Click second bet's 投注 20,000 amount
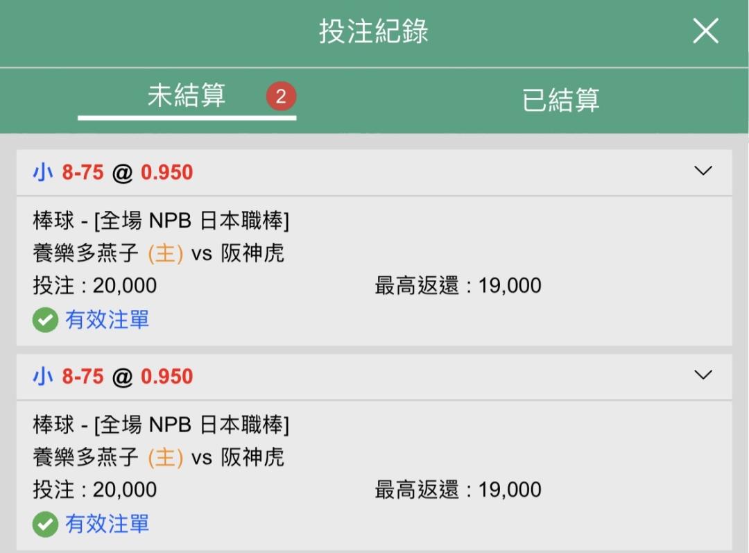The image size is (749, 553). coord(94,489)
